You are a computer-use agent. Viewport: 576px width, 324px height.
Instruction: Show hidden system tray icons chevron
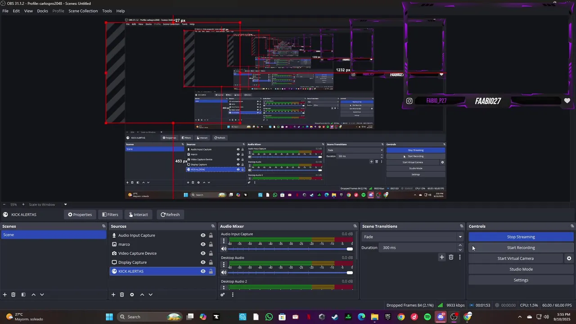click(520, 317)
